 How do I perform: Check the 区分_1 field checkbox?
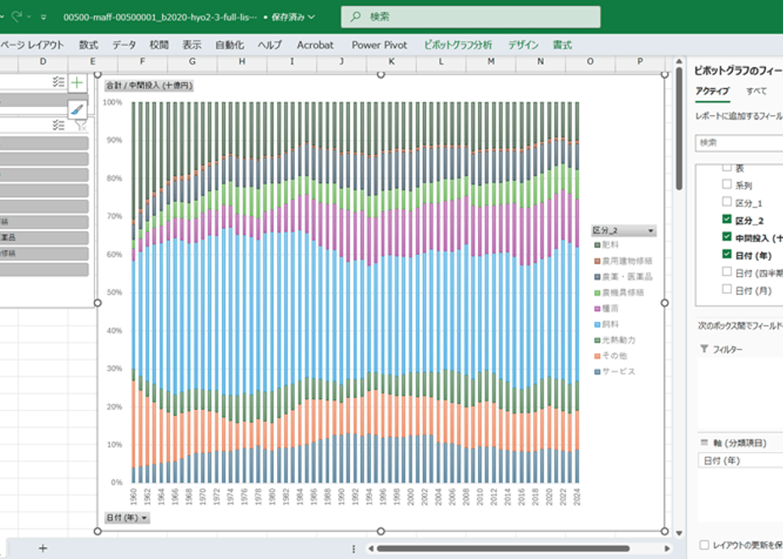pyautogui.click(x=727, y=202)
